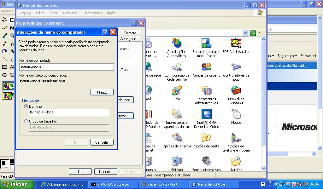Open Intel(R) GMA Driver for Mobile
The image size is (323, 189).
click(206, 115)
